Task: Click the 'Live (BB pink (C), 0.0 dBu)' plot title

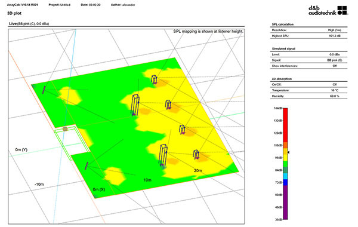Action: click(29, 24)
